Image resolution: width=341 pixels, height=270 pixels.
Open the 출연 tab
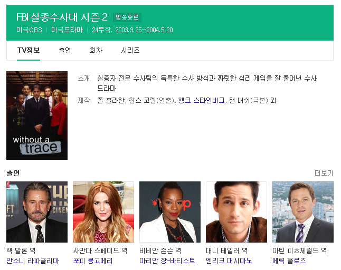tap(65, 51)
